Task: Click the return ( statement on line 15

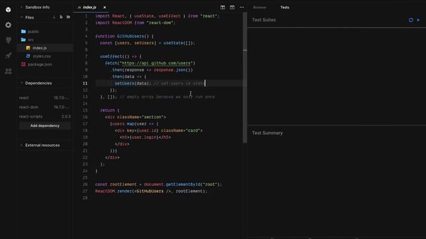Action: coord(110,110)
